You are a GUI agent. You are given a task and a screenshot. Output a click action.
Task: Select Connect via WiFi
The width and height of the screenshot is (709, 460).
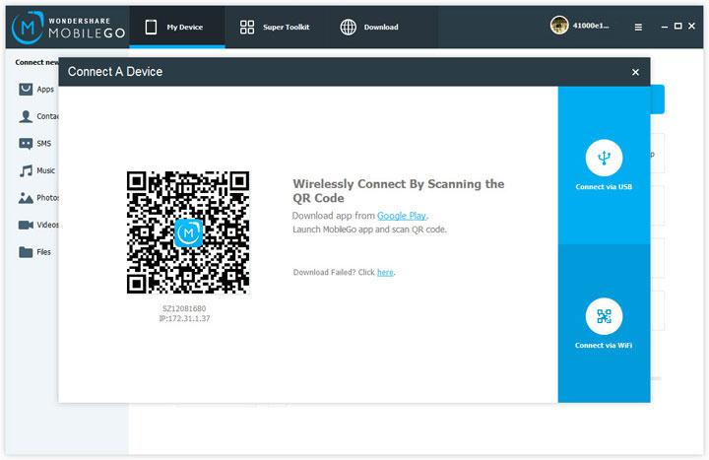click(604, 323)
